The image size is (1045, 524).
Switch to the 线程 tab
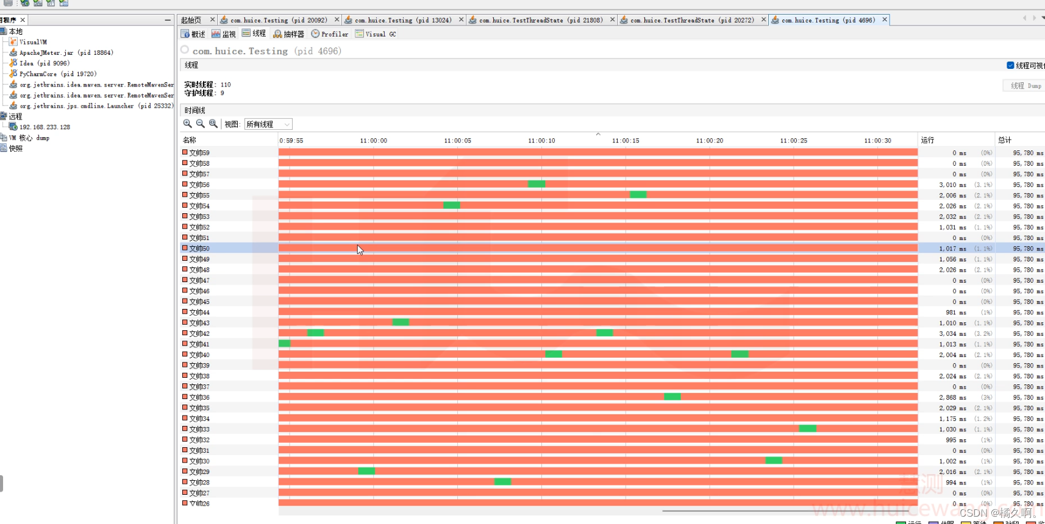pyautogui.click(x=254, y=34)
